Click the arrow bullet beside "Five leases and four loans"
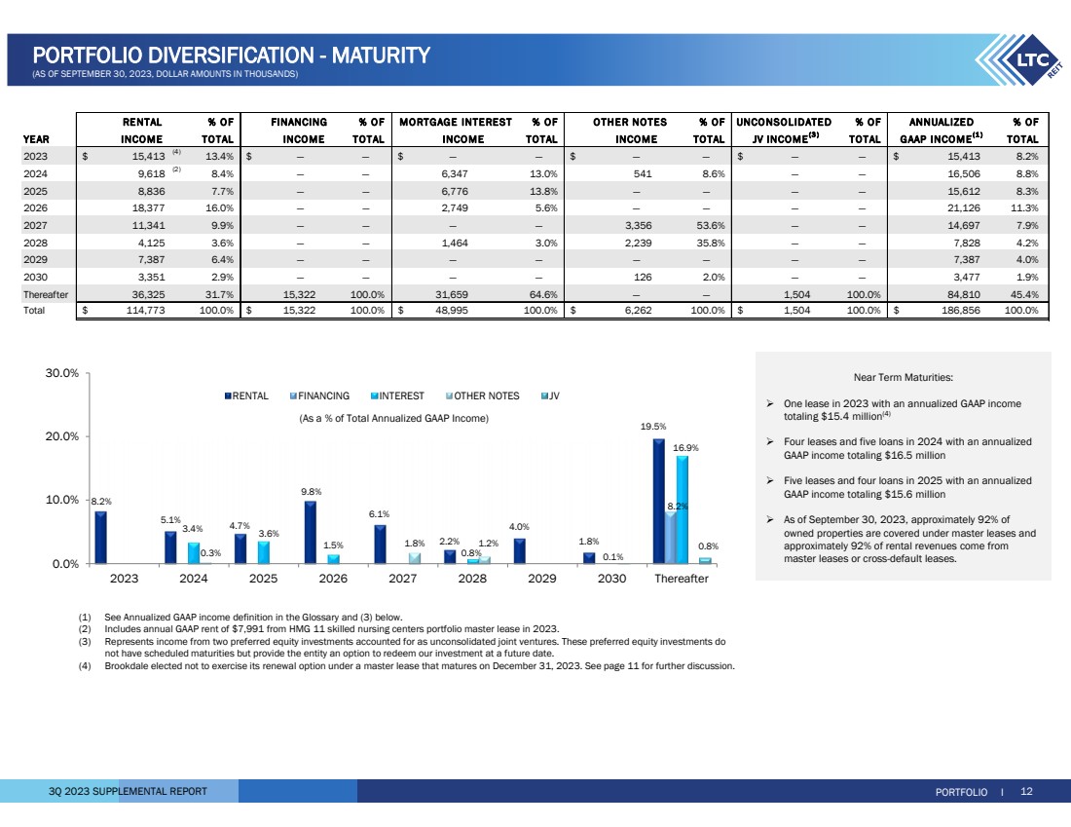1071x827 pixels. pyautogui.click(x=771, y=481)
